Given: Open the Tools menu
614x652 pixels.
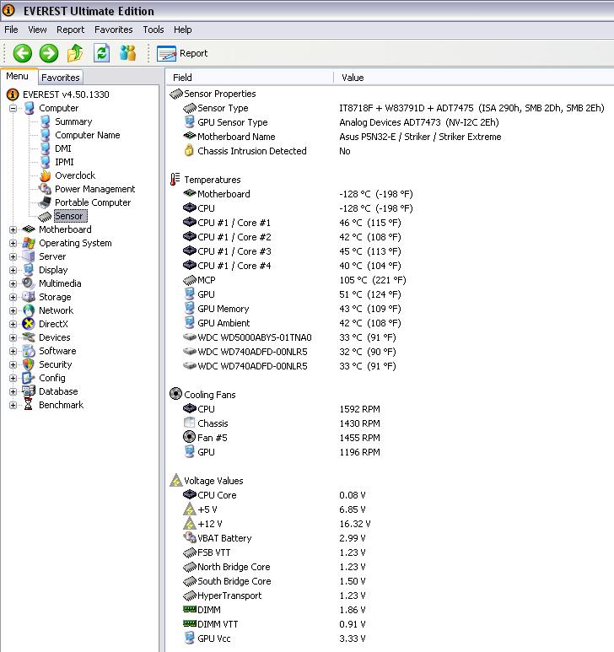Looking at the screenshot, I should coord(153,30).
